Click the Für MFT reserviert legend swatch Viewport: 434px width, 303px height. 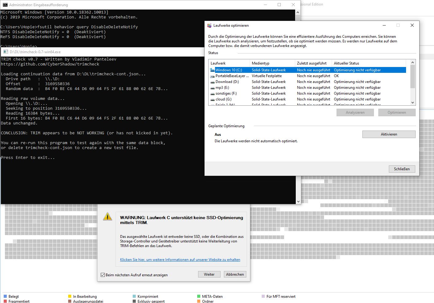[x=263, y=297]
